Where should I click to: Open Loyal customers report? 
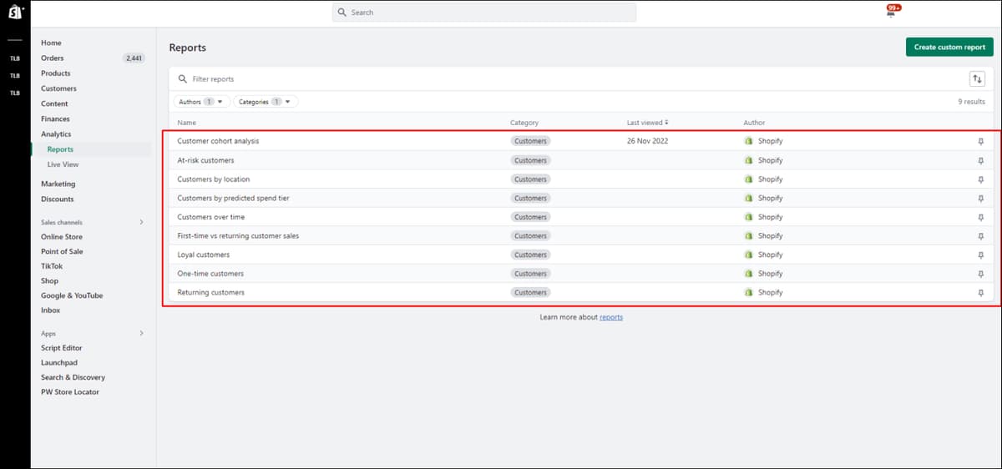click(x=203, y=255)
